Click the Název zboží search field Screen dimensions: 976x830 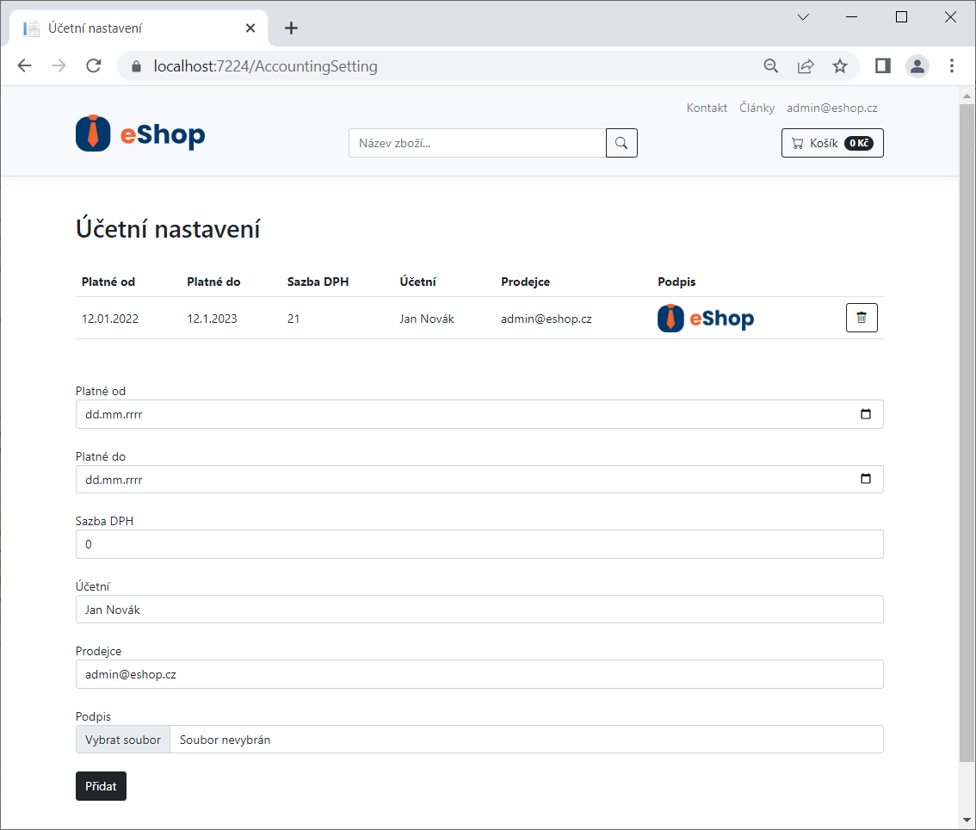(477, 143)
